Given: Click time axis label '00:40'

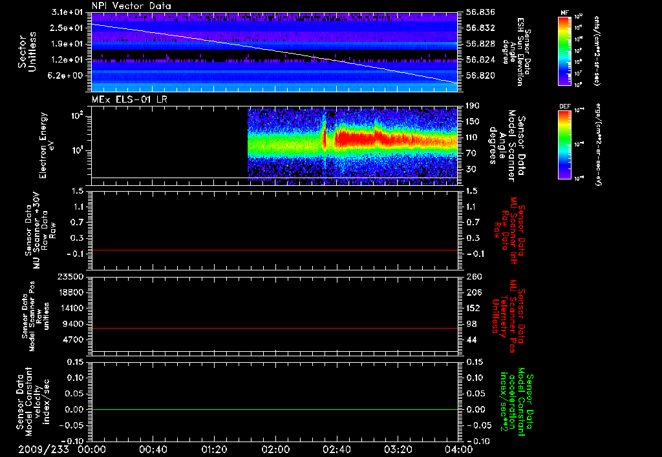Looking at the screenshot, I should point(153,449).
